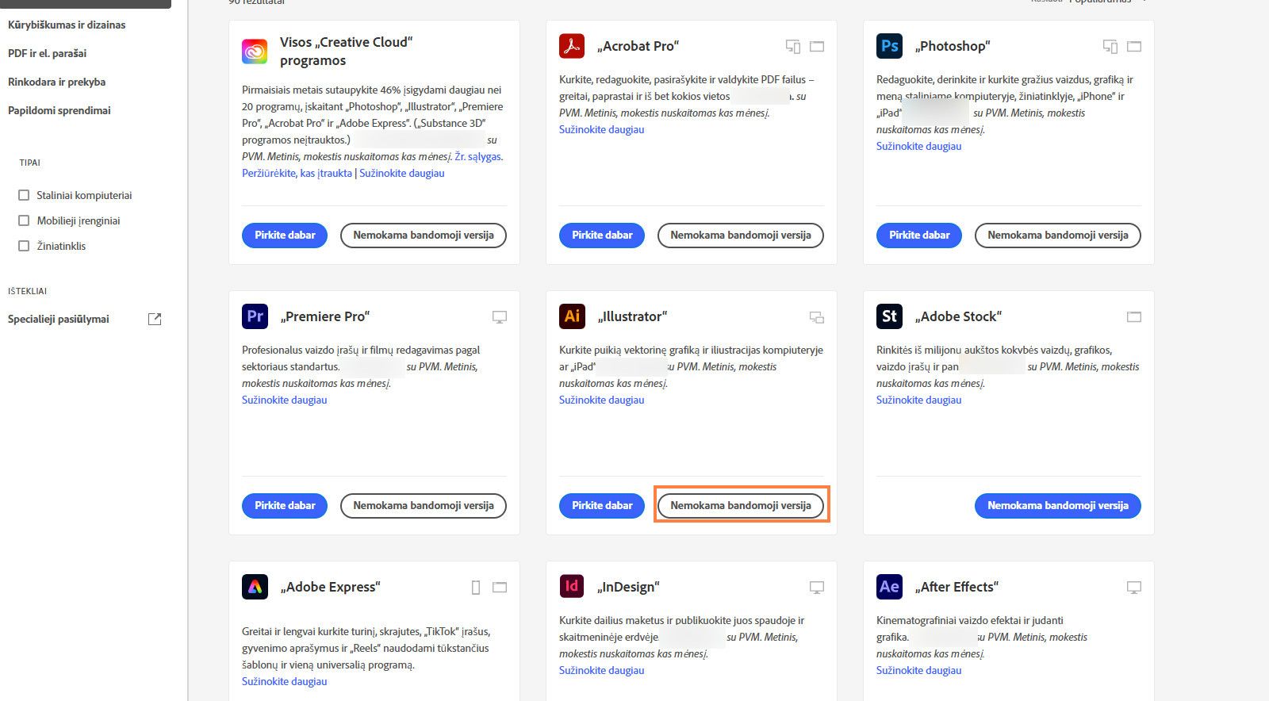Click Sužinokite daugiau under Premiere Pro
This screenshot has width=1269, height=701.
284,400
